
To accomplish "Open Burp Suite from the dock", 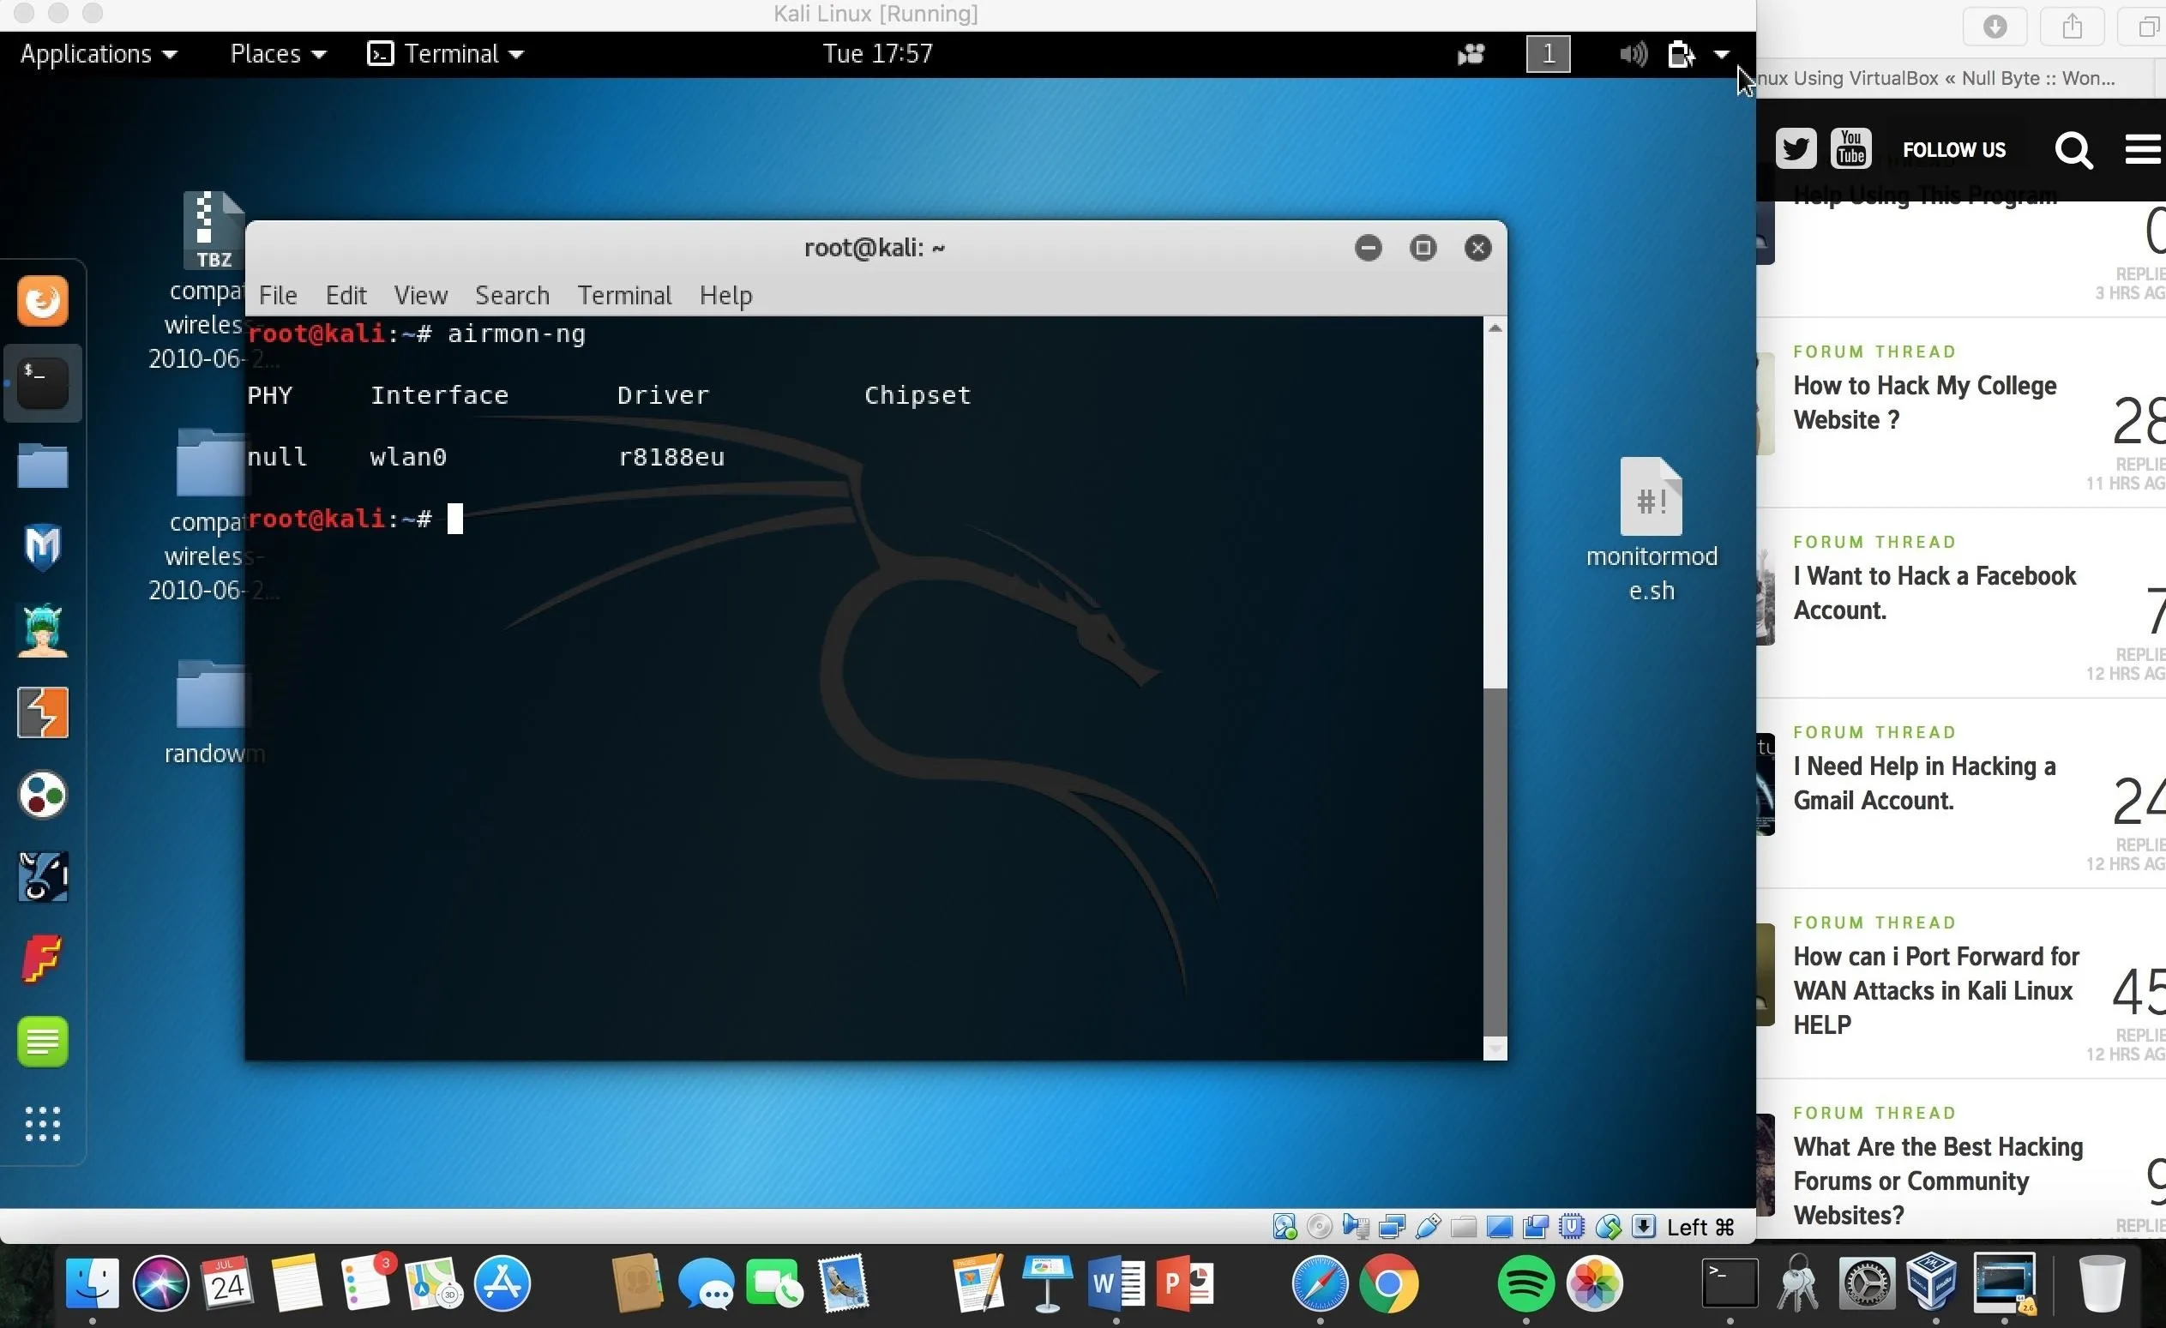I will click(42, 712).
